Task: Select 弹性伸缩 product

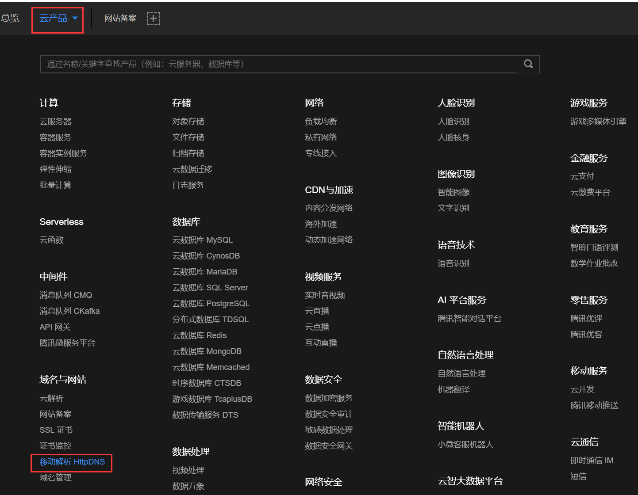Action: pos(56,169)
